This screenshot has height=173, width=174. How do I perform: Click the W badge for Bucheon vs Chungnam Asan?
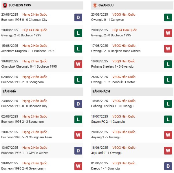tap(78, 135)
